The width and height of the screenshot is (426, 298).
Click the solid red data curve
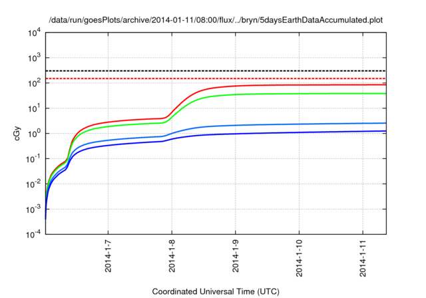[300, 85]
